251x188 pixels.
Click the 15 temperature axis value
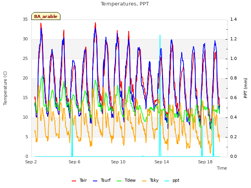point(25,98)
